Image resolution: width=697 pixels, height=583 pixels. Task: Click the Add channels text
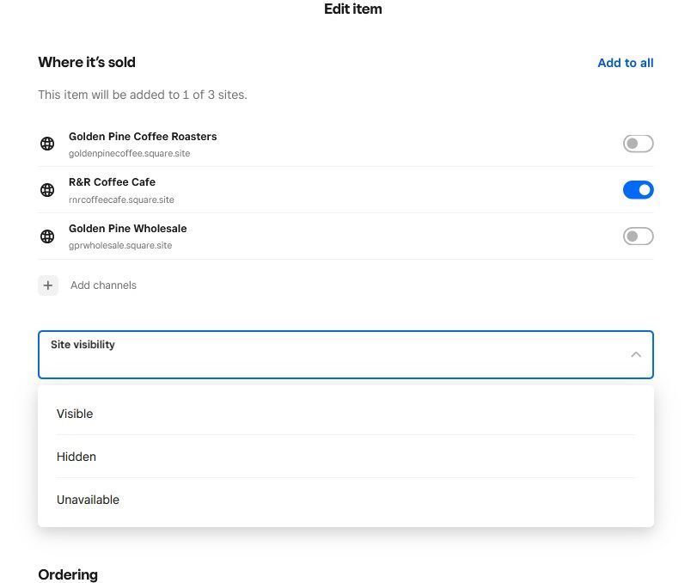(x=103, y=285)
